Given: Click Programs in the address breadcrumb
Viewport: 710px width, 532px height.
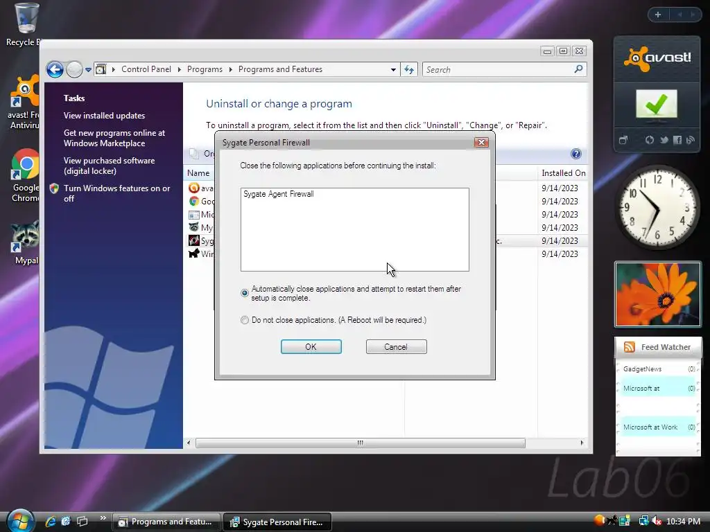Looking at the screenshot, I should click(x=205, y=69).
